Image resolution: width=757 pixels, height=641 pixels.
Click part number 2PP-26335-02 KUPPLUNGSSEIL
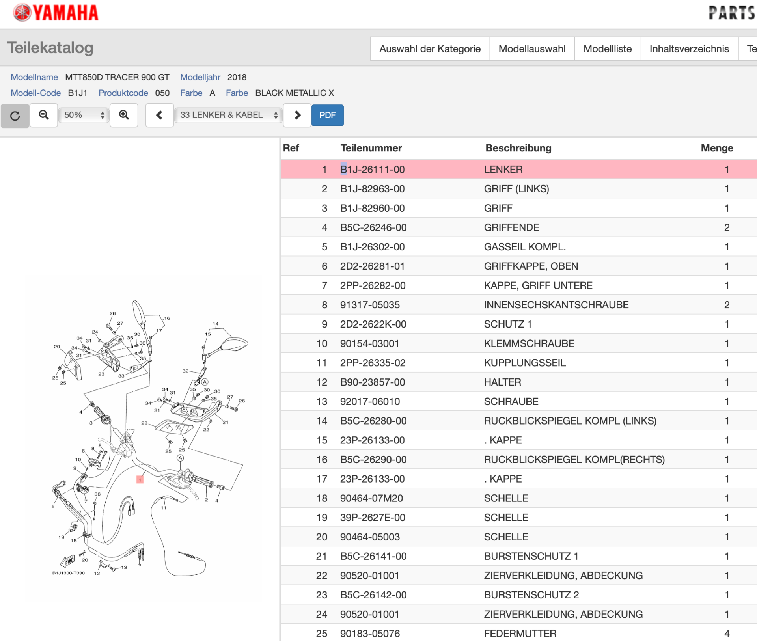373,363
